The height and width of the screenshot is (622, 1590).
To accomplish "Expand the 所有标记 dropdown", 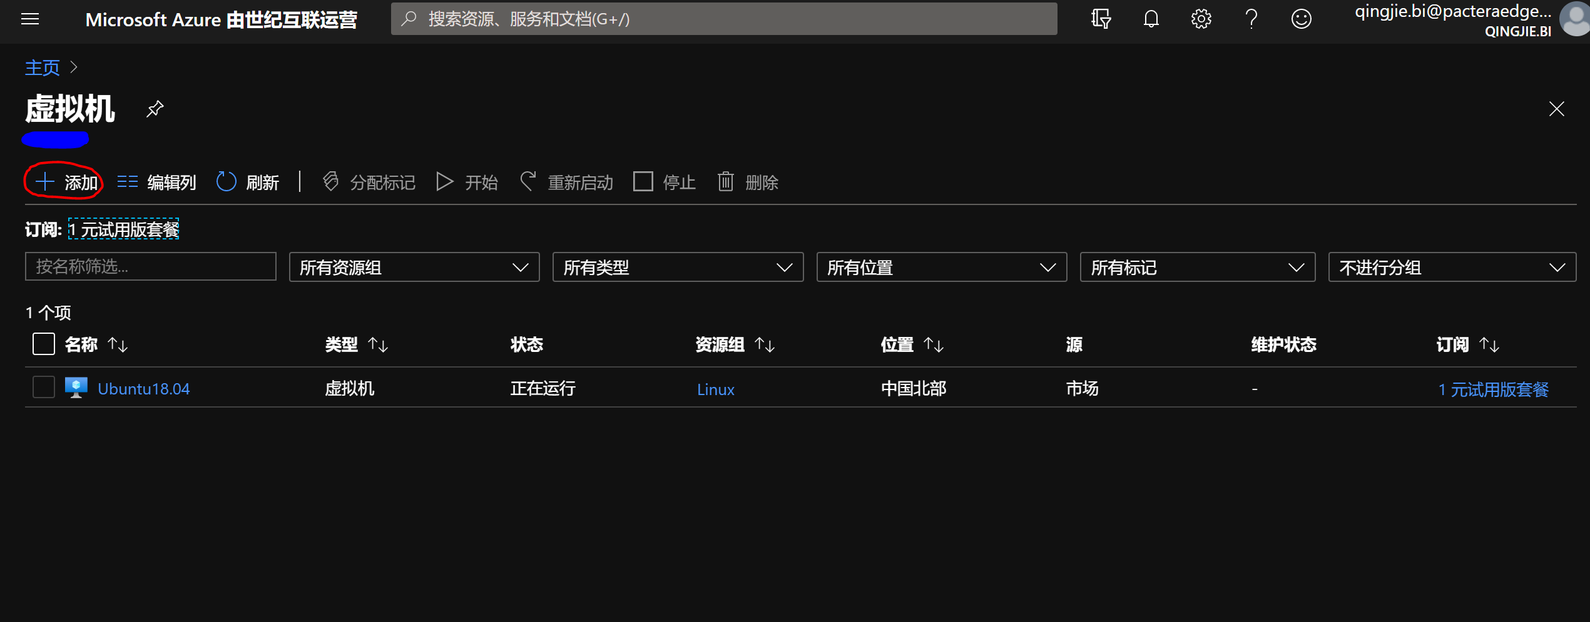I will tap(1198, 268).
